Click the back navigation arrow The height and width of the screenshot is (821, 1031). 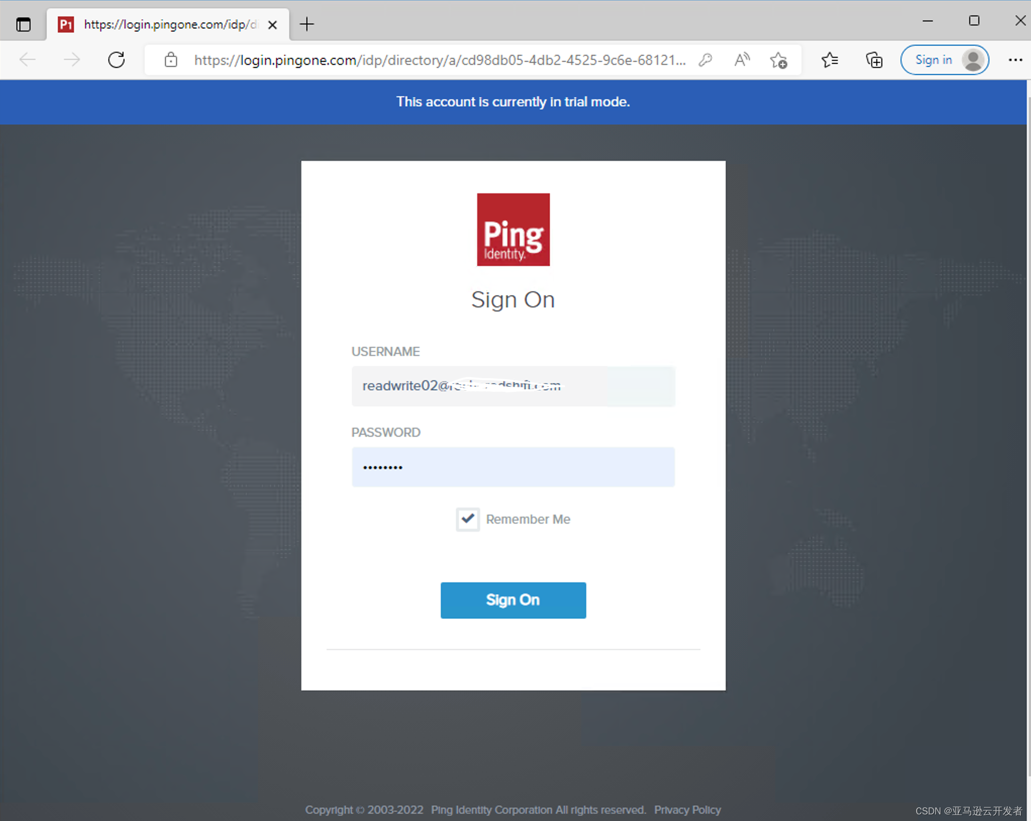click(x=28, y=60)
